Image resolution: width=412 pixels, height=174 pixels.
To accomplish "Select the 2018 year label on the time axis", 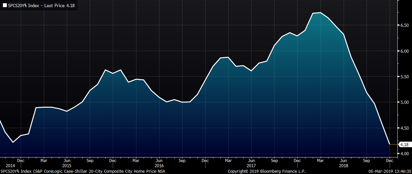I will (344, 166).
